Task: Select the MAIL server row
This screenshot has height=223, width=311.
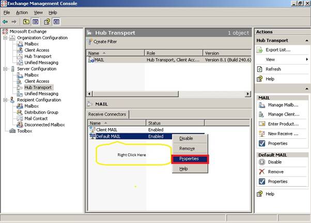Action: (x=169, y=60)
